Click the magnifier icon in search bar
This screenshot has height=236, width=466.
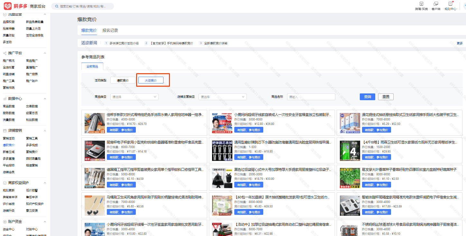pyautogui.click(x=57, y=6)
